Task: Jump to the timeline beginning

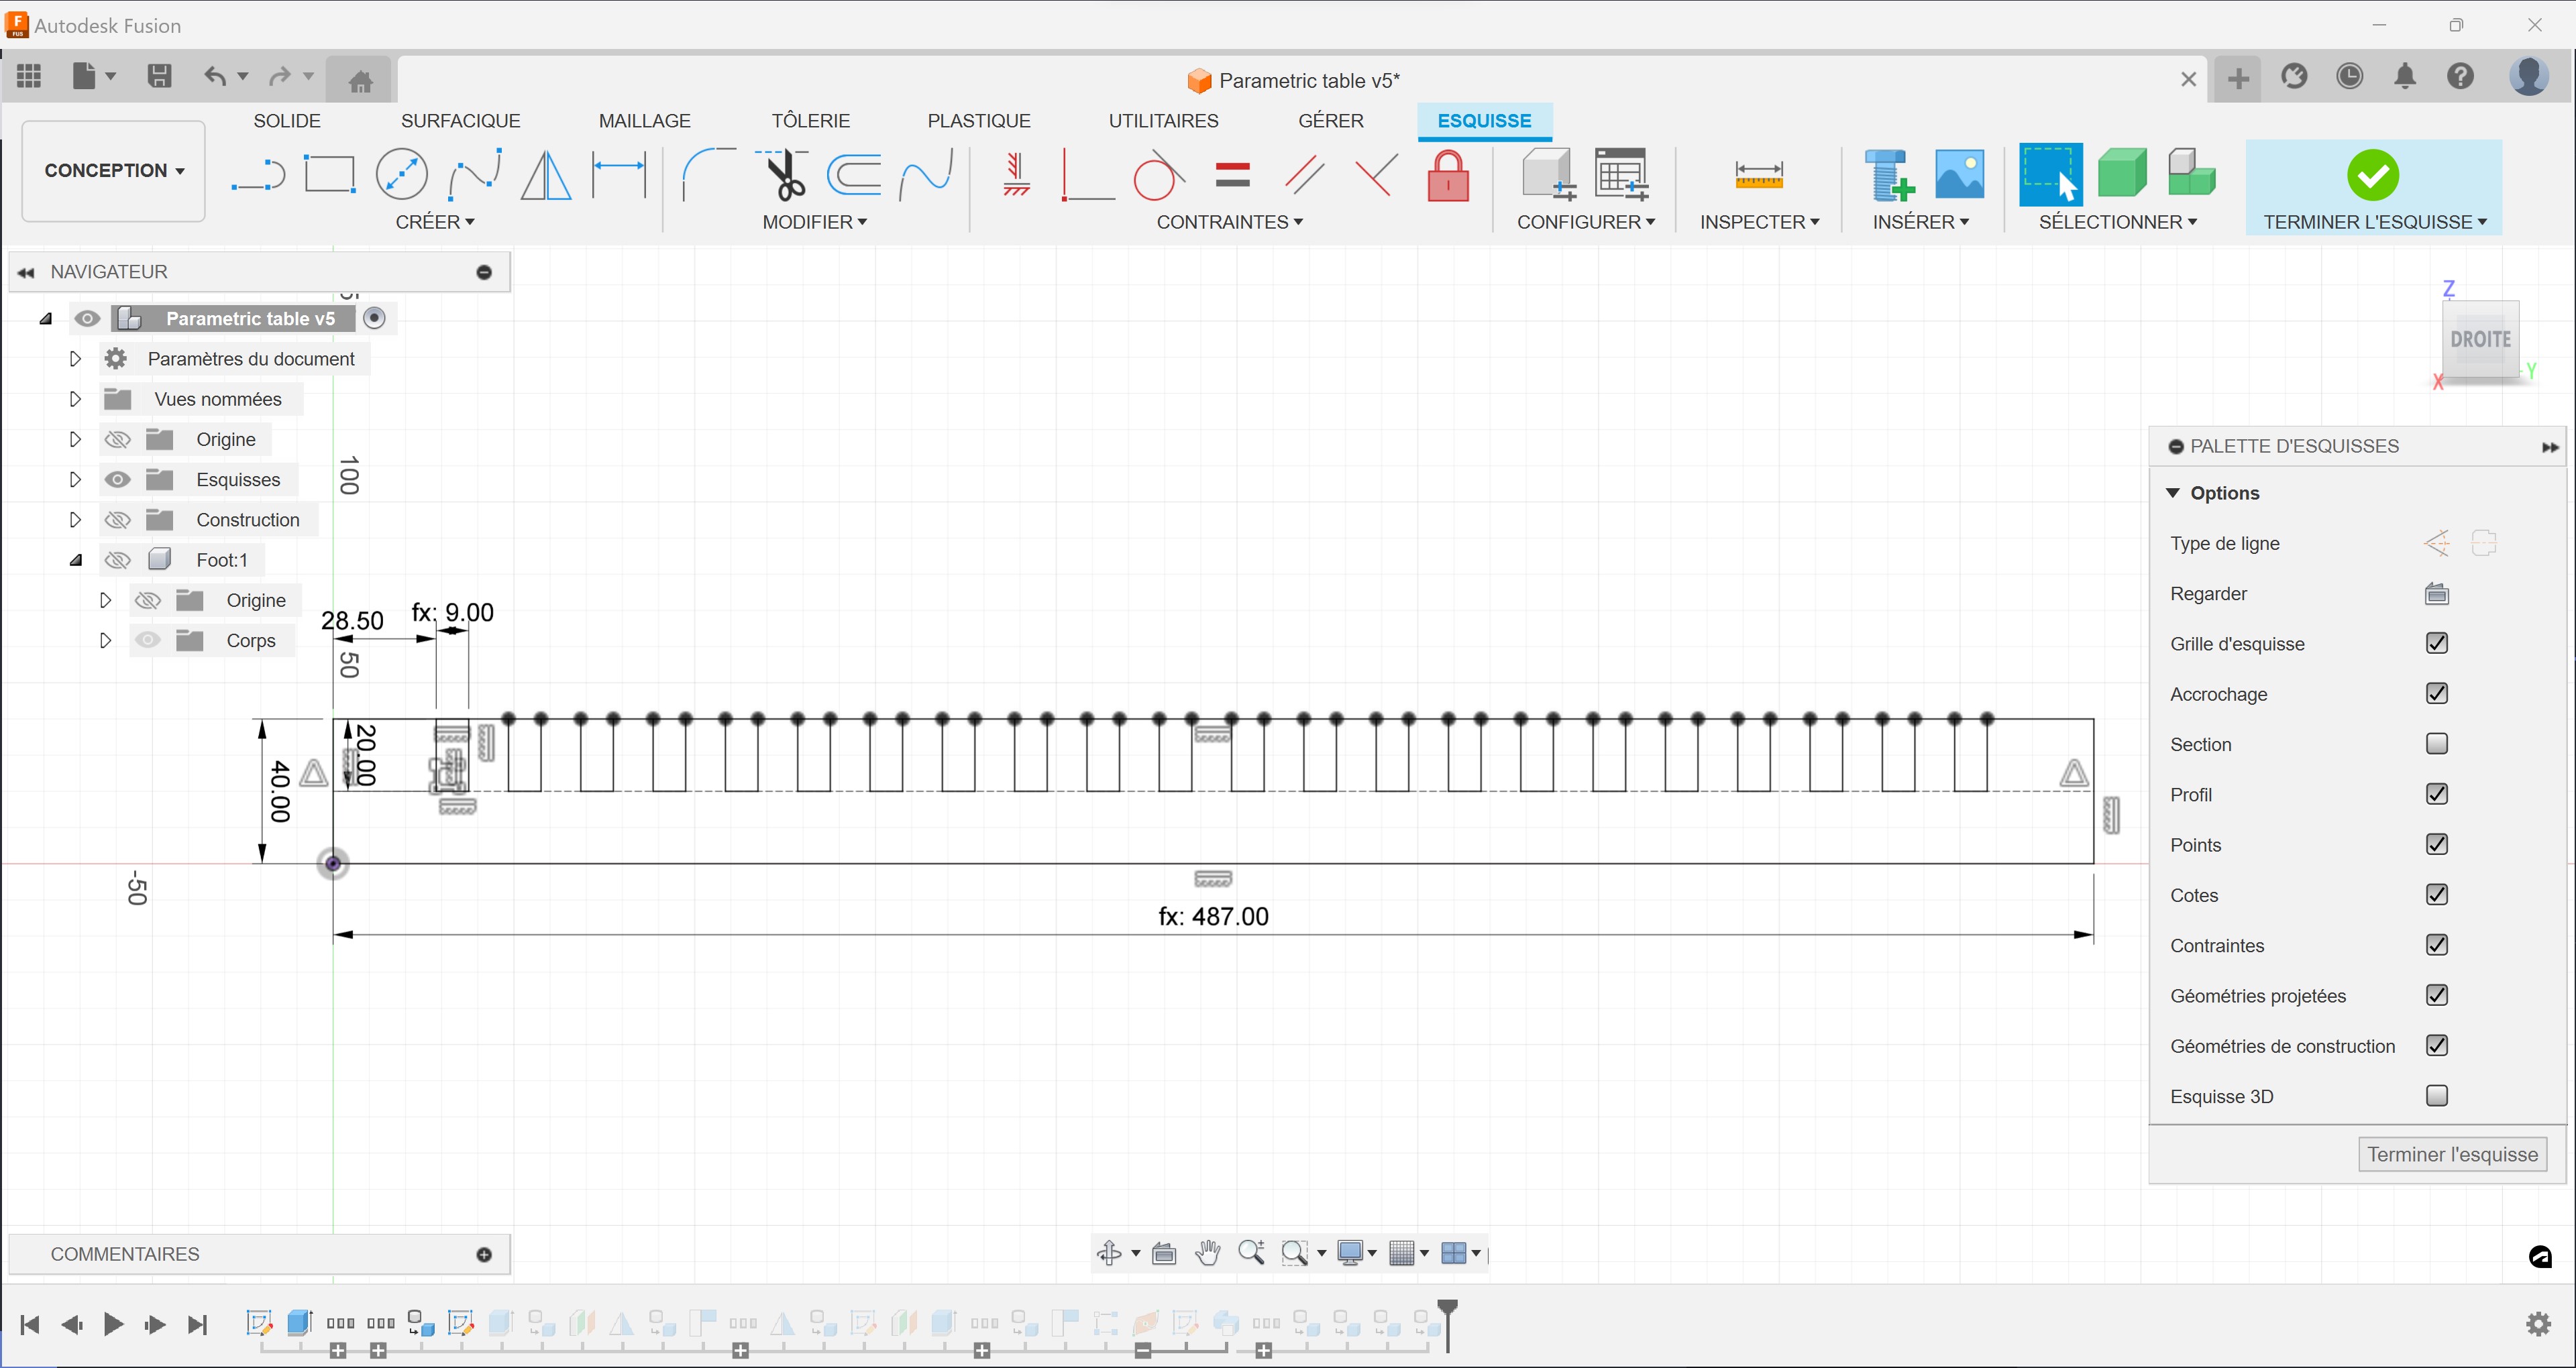Action: [30, 1325]
